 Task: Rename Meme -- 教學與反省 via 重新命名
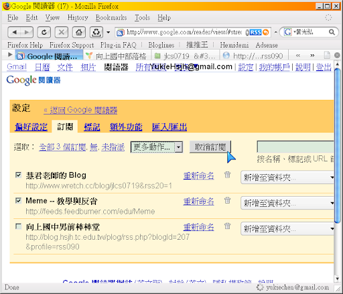pyautogui.click(x=198, y=202)
